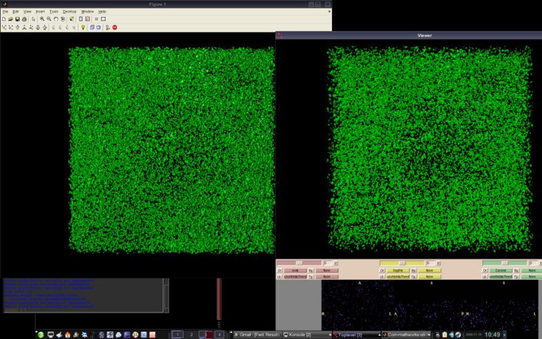Open the yellow panel Bg volume None menu

pos(430,271)
